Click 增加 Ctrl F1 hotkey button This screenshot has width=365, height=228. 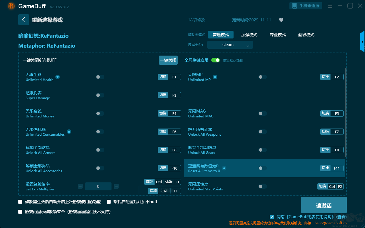point(165,191)
